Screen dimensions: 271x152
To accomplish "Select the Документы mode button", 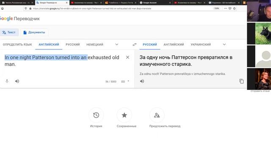I will tap(34, 33).
